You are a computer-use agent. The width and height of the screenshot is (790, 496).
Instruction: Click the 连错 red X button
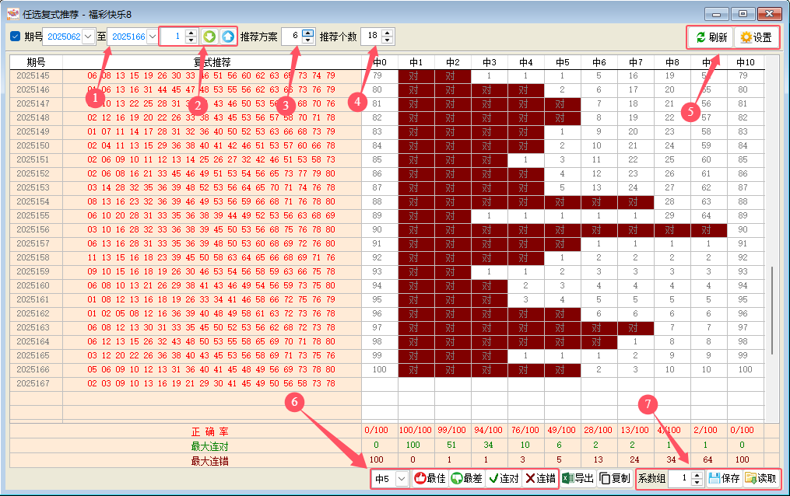(540, 479)
